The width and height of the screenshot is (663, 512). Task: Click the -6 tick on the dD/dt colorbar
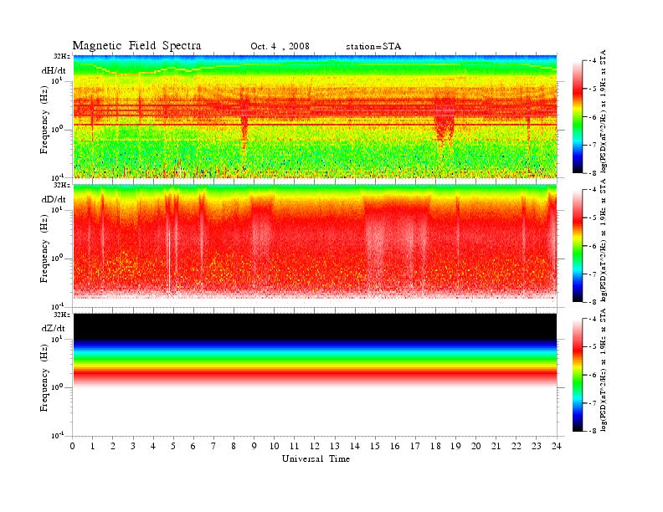pos(592,246)
